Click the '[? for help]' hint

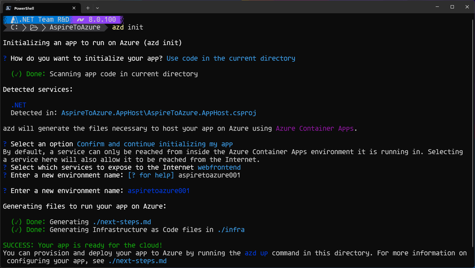coord(151,175)
